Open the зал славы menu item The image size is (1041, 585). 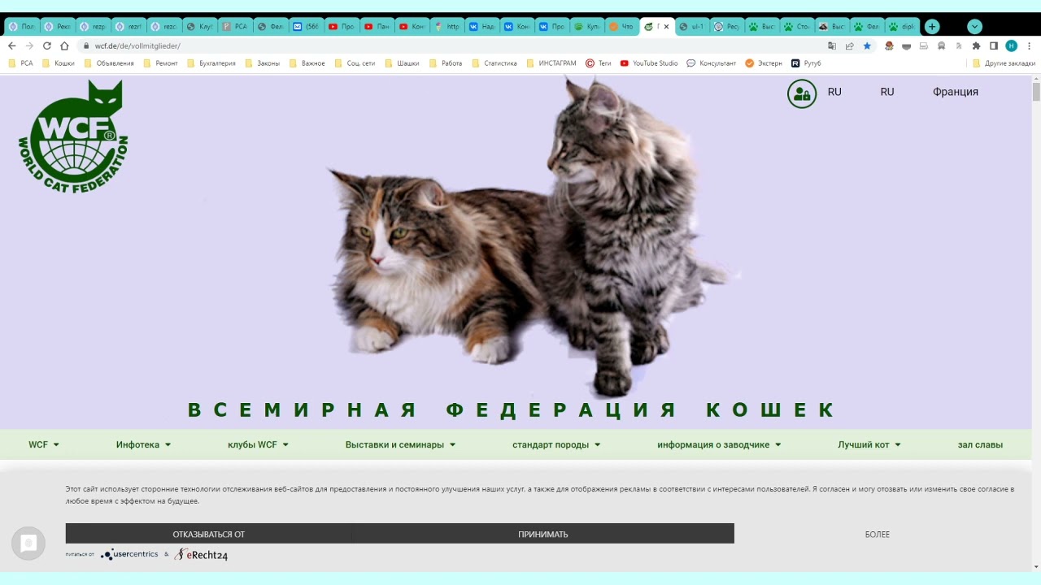[x=980, y=444]
